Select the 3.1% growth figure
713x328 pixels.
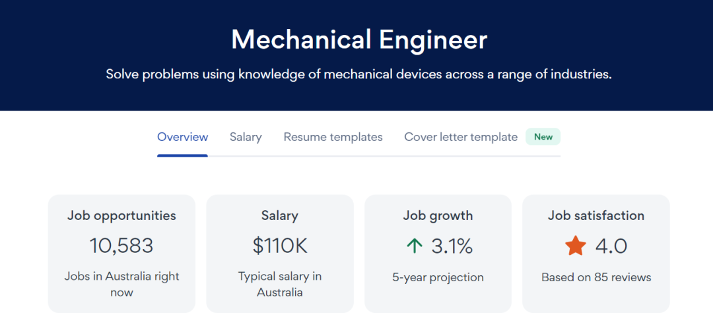click(x=452, y=246)
